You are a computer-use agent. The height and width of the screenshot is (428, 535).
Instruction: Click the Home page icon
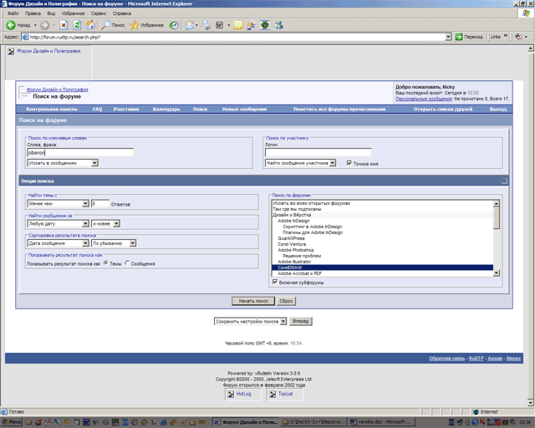pyautogui.click(x=90, y=25)
